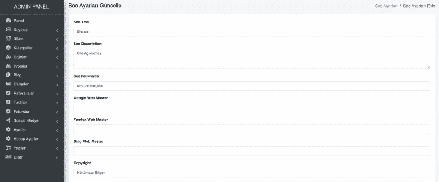The width and height of the screenshot is (439, 182).
Task: Expand the Hesap Ayarları chevron
Action: click(57, 139)
